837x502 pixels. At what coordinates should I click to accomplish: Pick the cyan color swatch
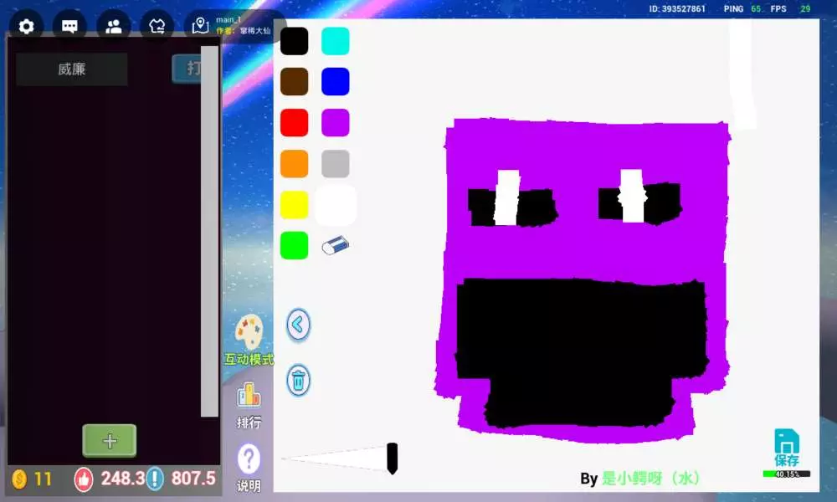tap(336, 41)
